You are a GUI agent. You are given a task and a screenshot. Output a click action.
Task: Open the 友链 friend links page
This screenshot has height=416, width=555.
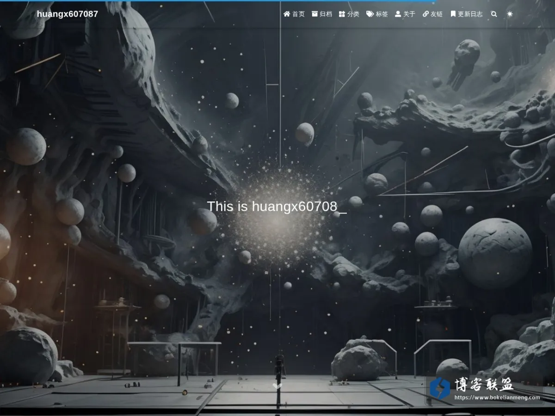click(x=433, y=14)
